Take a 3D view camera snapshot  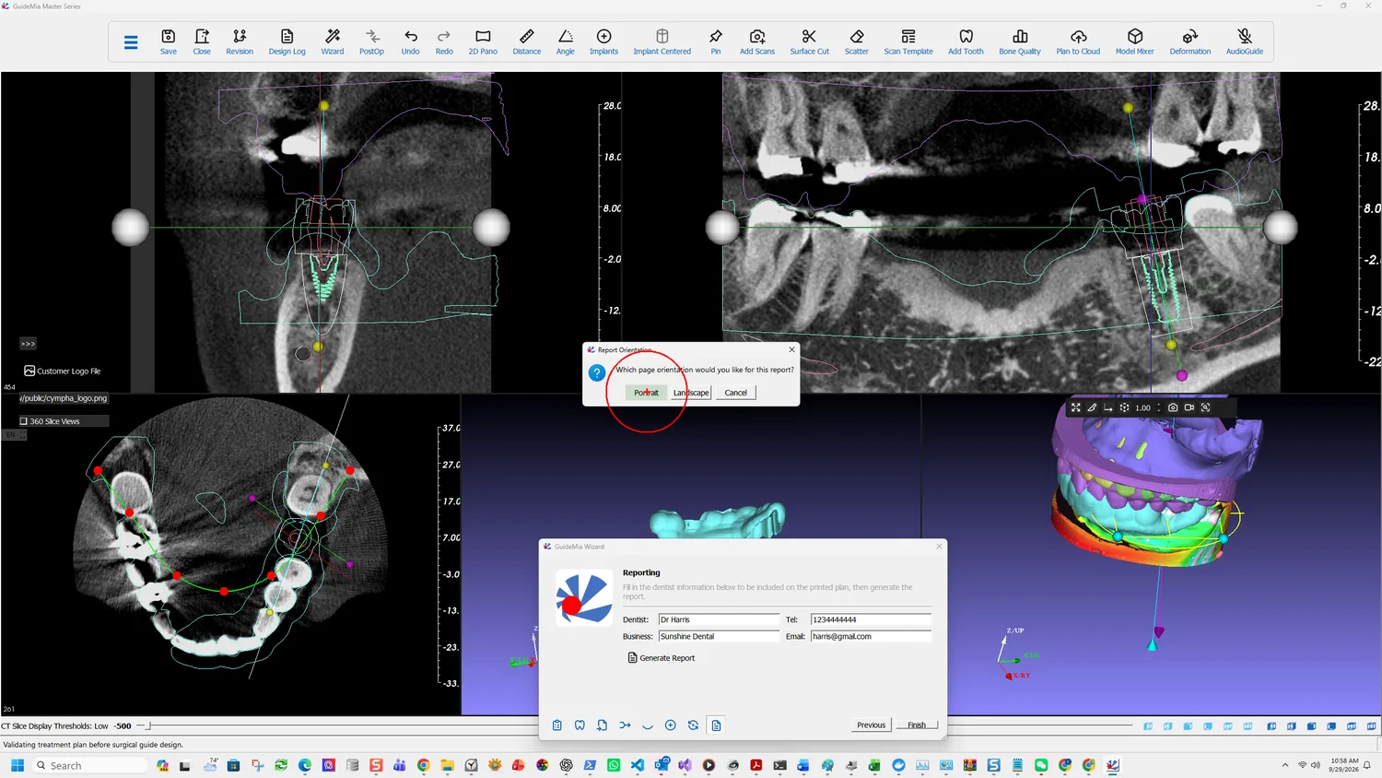click(x=1173, y=407)
